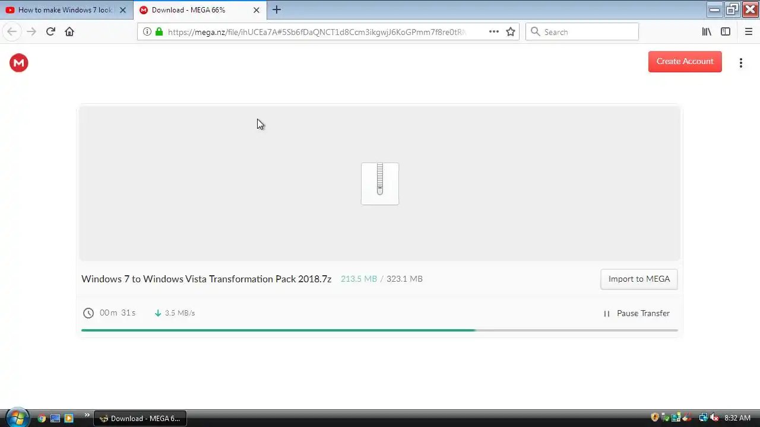760x427 pixels.
Task: Click the file name Windows 7 to Windows Vista Transformation Pack
Action: coord(206,279)
